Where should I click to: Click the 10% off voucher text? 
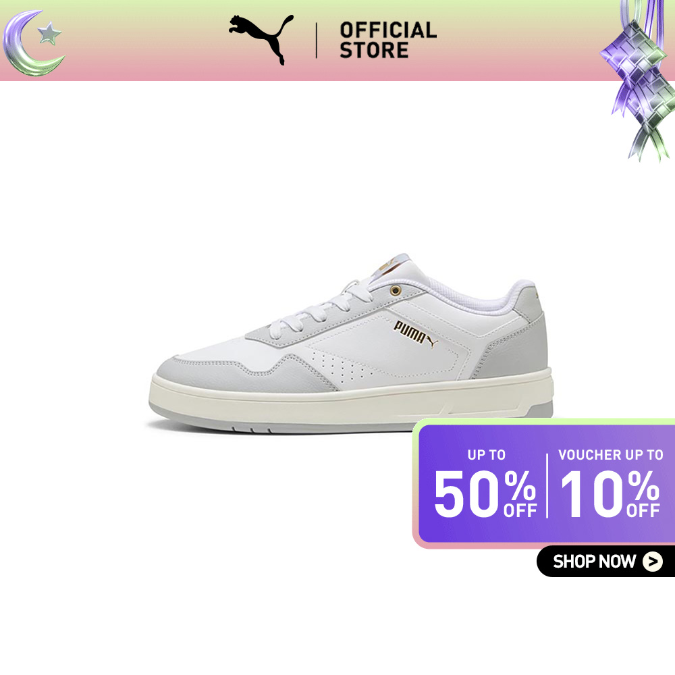610,493
